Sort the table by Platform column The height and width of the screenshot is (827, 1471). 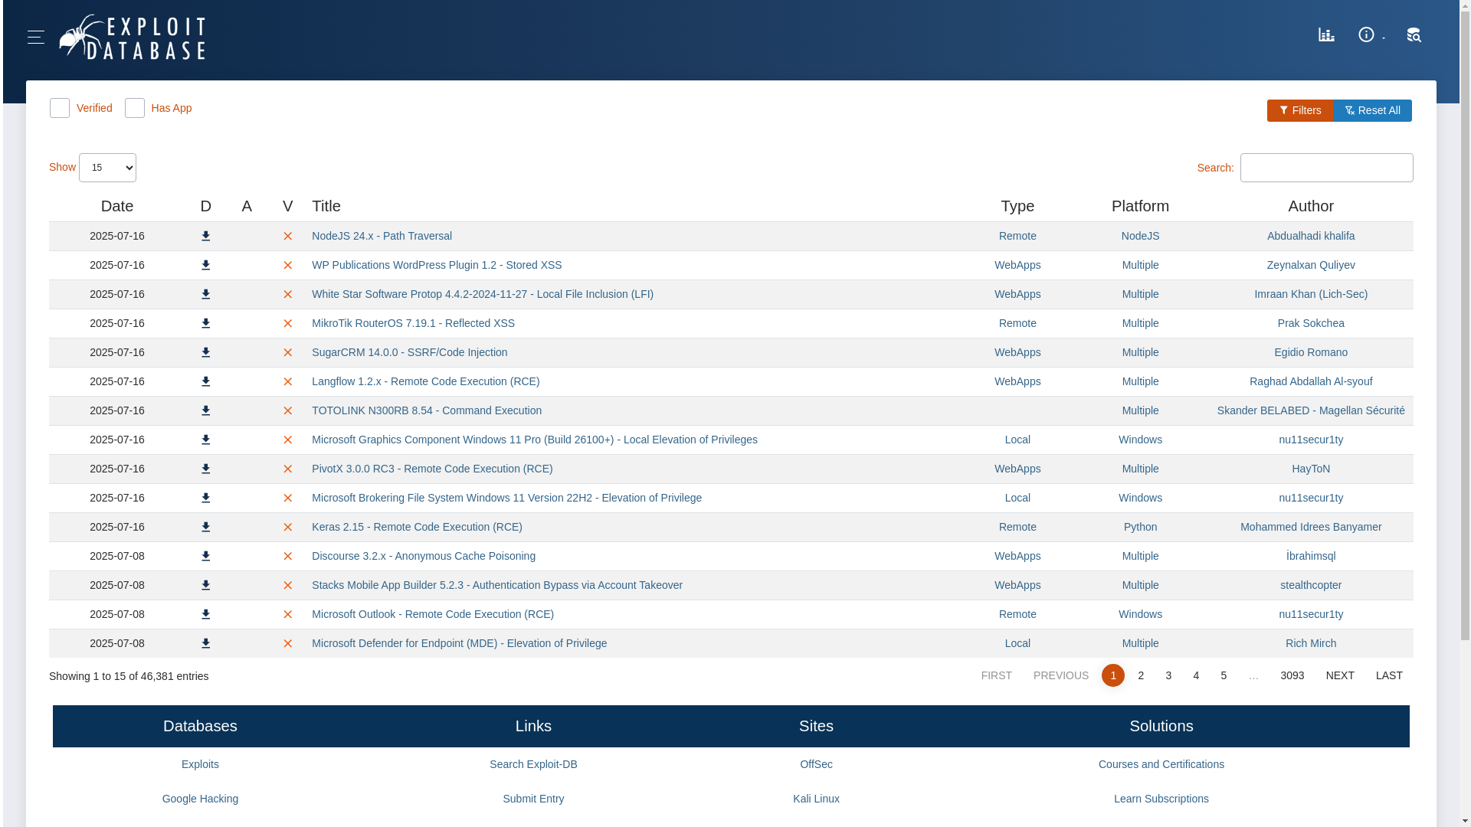1140,206
